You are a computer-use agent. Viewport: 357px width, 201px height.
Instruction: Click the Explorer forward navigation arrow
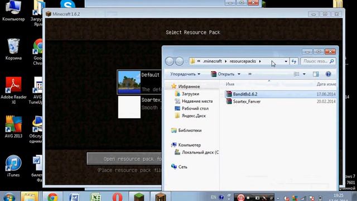coord(179,61)
